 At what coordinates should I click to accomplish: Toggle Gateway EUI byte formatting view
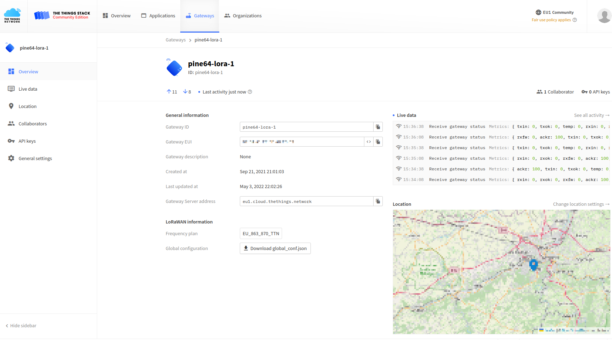(369, 142)
